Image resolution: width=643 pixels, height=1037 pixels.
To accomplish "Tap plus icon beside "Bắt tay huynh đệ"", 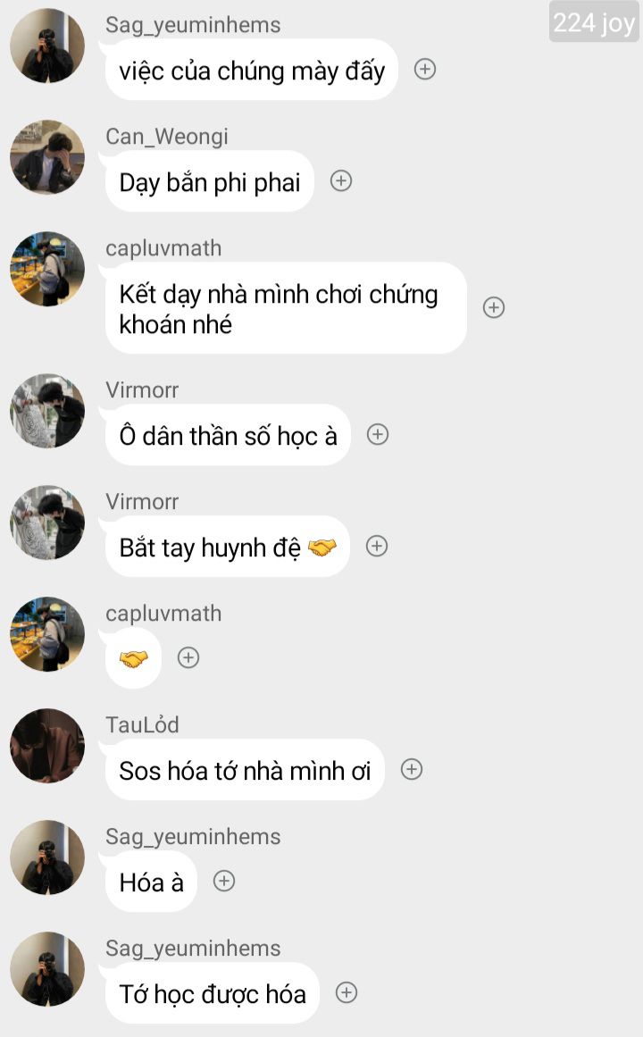I will 377,547.
